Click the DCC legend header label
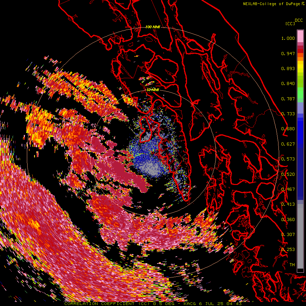The width and height of the screenshot is (306, 306). [299, 20]
